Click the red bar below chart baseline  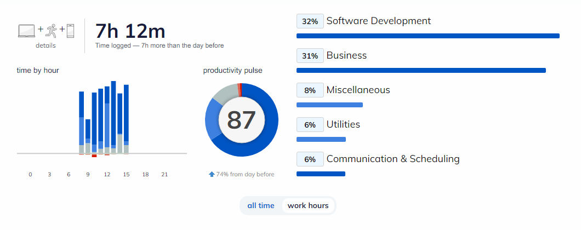click(94, 156)
